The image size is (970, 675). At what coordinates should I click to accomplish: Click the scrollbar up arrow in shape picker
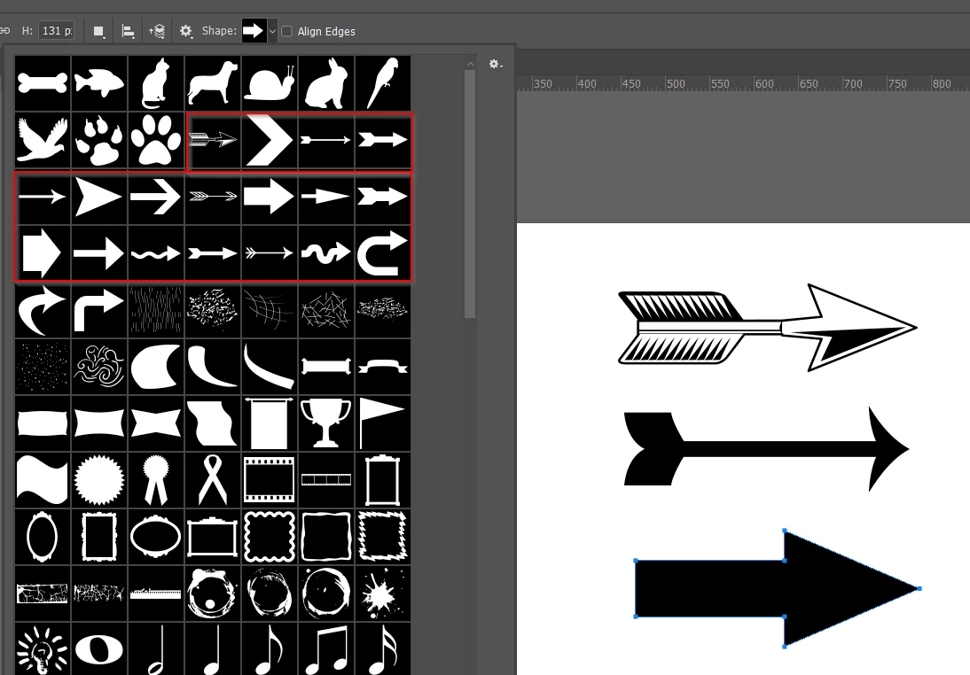tap(470, 64)
